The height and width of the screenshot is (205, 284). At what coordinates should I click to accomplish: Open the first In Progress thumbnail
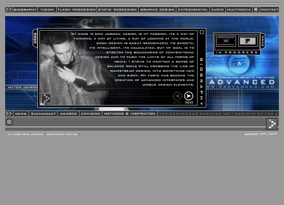click(x=226, y=41)
